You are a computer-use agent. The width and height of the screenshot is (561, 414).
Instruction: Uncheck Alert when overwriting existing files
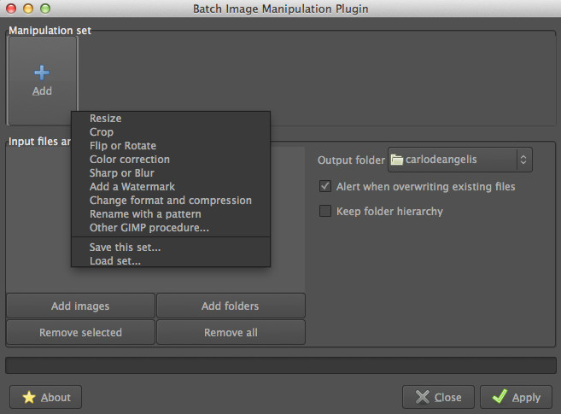point(324,186)
